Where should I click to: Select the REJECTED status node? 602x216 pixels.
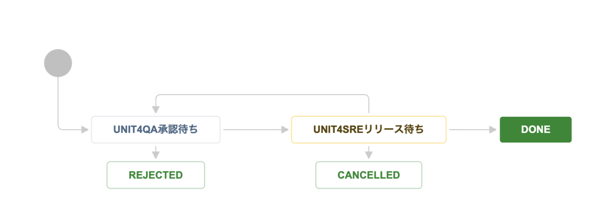[156, 175]
